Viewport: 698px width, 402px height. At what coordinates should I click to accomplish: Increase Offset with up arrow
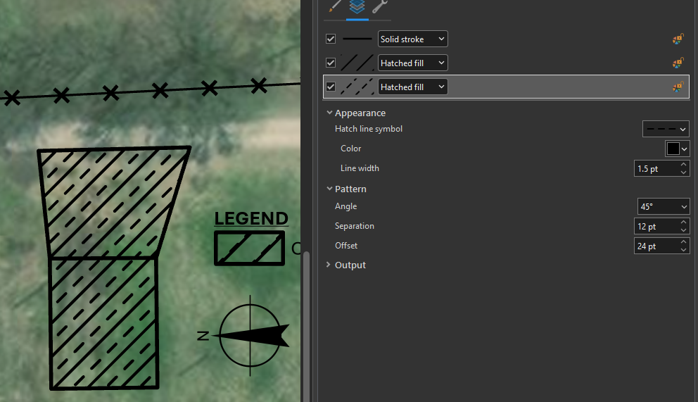tap(684, 241)
